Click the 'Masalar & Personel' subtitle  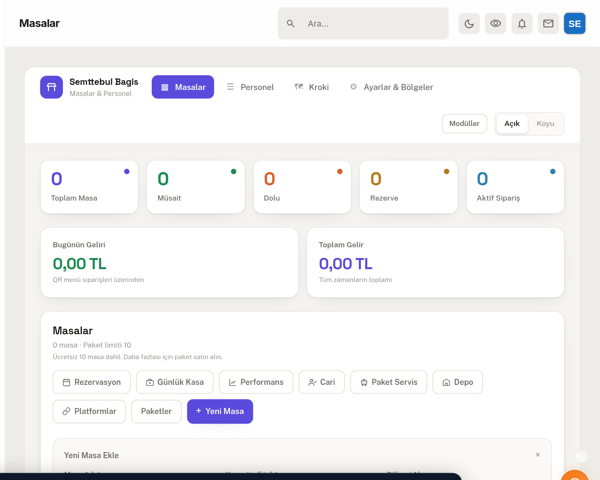coord(101,94)
